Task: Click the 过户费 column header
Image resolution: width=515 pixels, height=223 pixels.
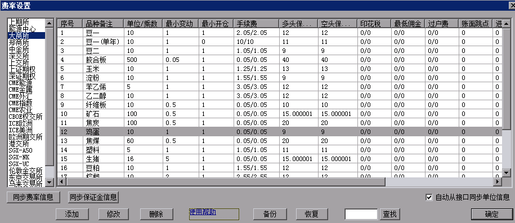Action: 442,24
